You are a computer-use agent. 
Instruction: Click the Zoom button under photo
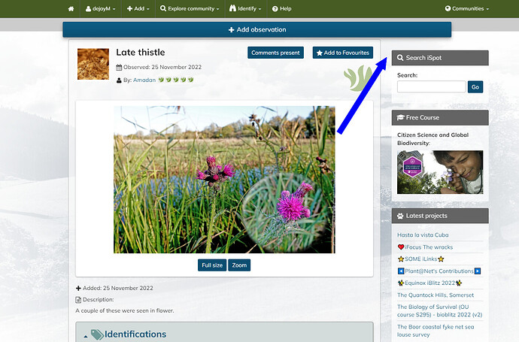click(x=239, y=265)
